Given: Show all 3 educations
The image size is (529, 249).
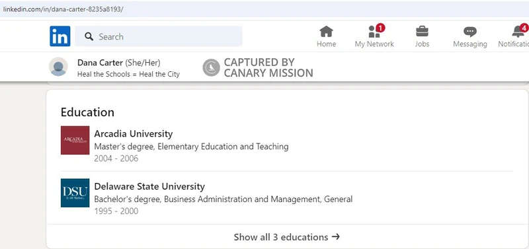Looking at the screenshot, I should click(x=287, y=237).
